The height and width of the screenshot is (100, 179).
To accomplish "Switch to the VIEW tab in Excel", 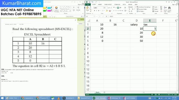I will click(x=136, y=4).
